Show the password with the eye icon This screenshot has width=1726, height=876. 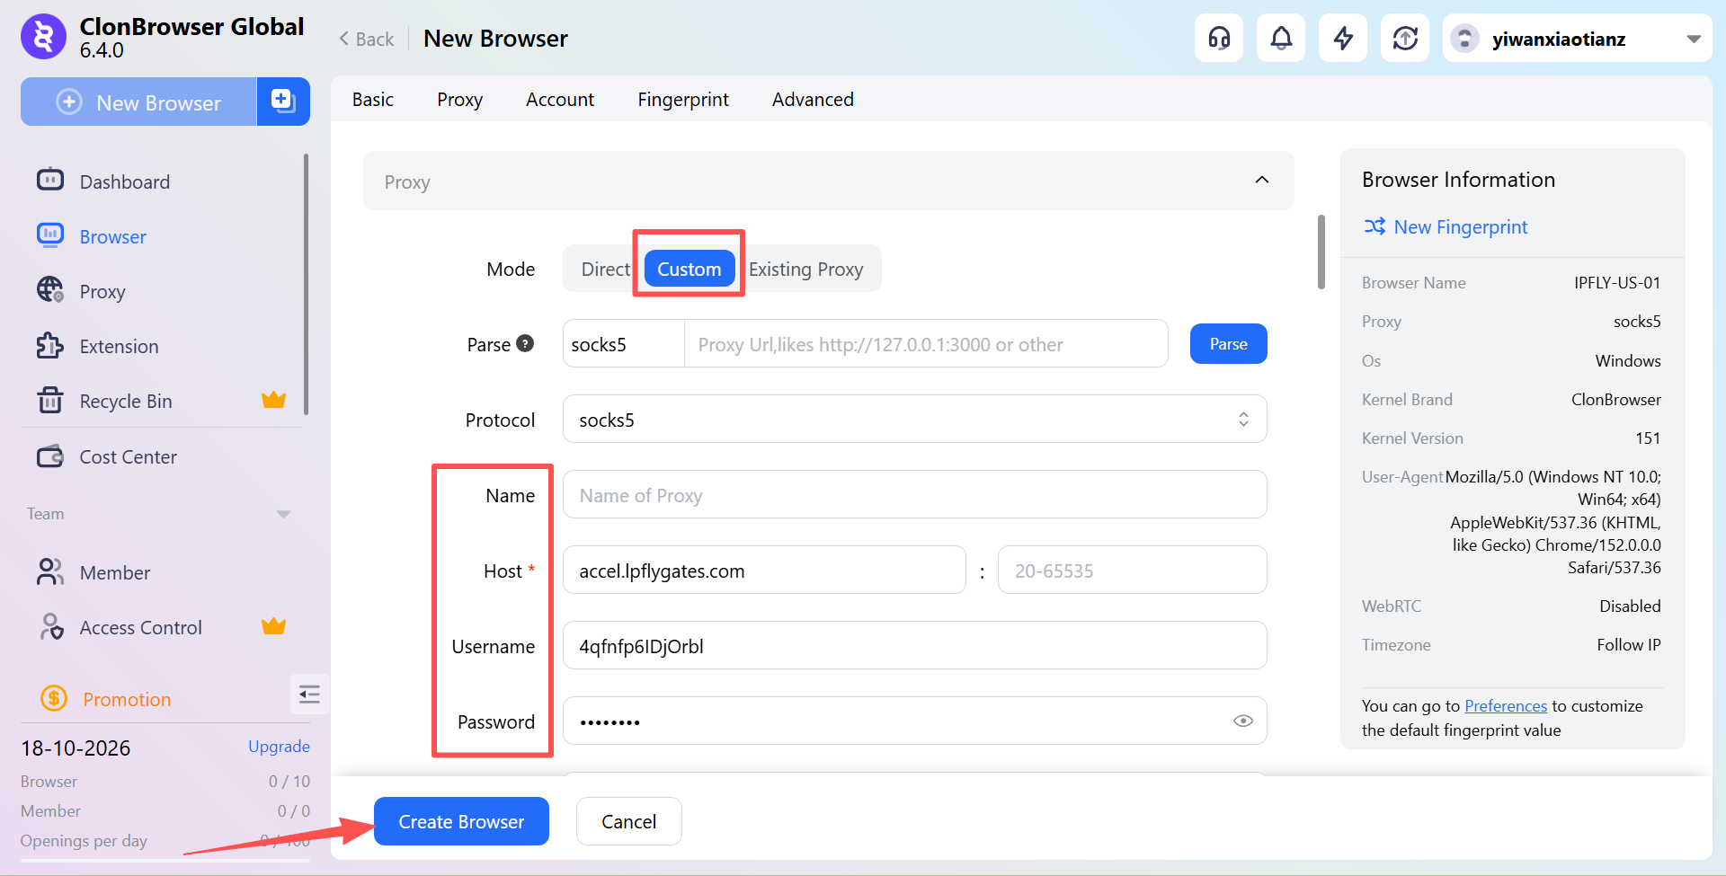[1243, 721]
